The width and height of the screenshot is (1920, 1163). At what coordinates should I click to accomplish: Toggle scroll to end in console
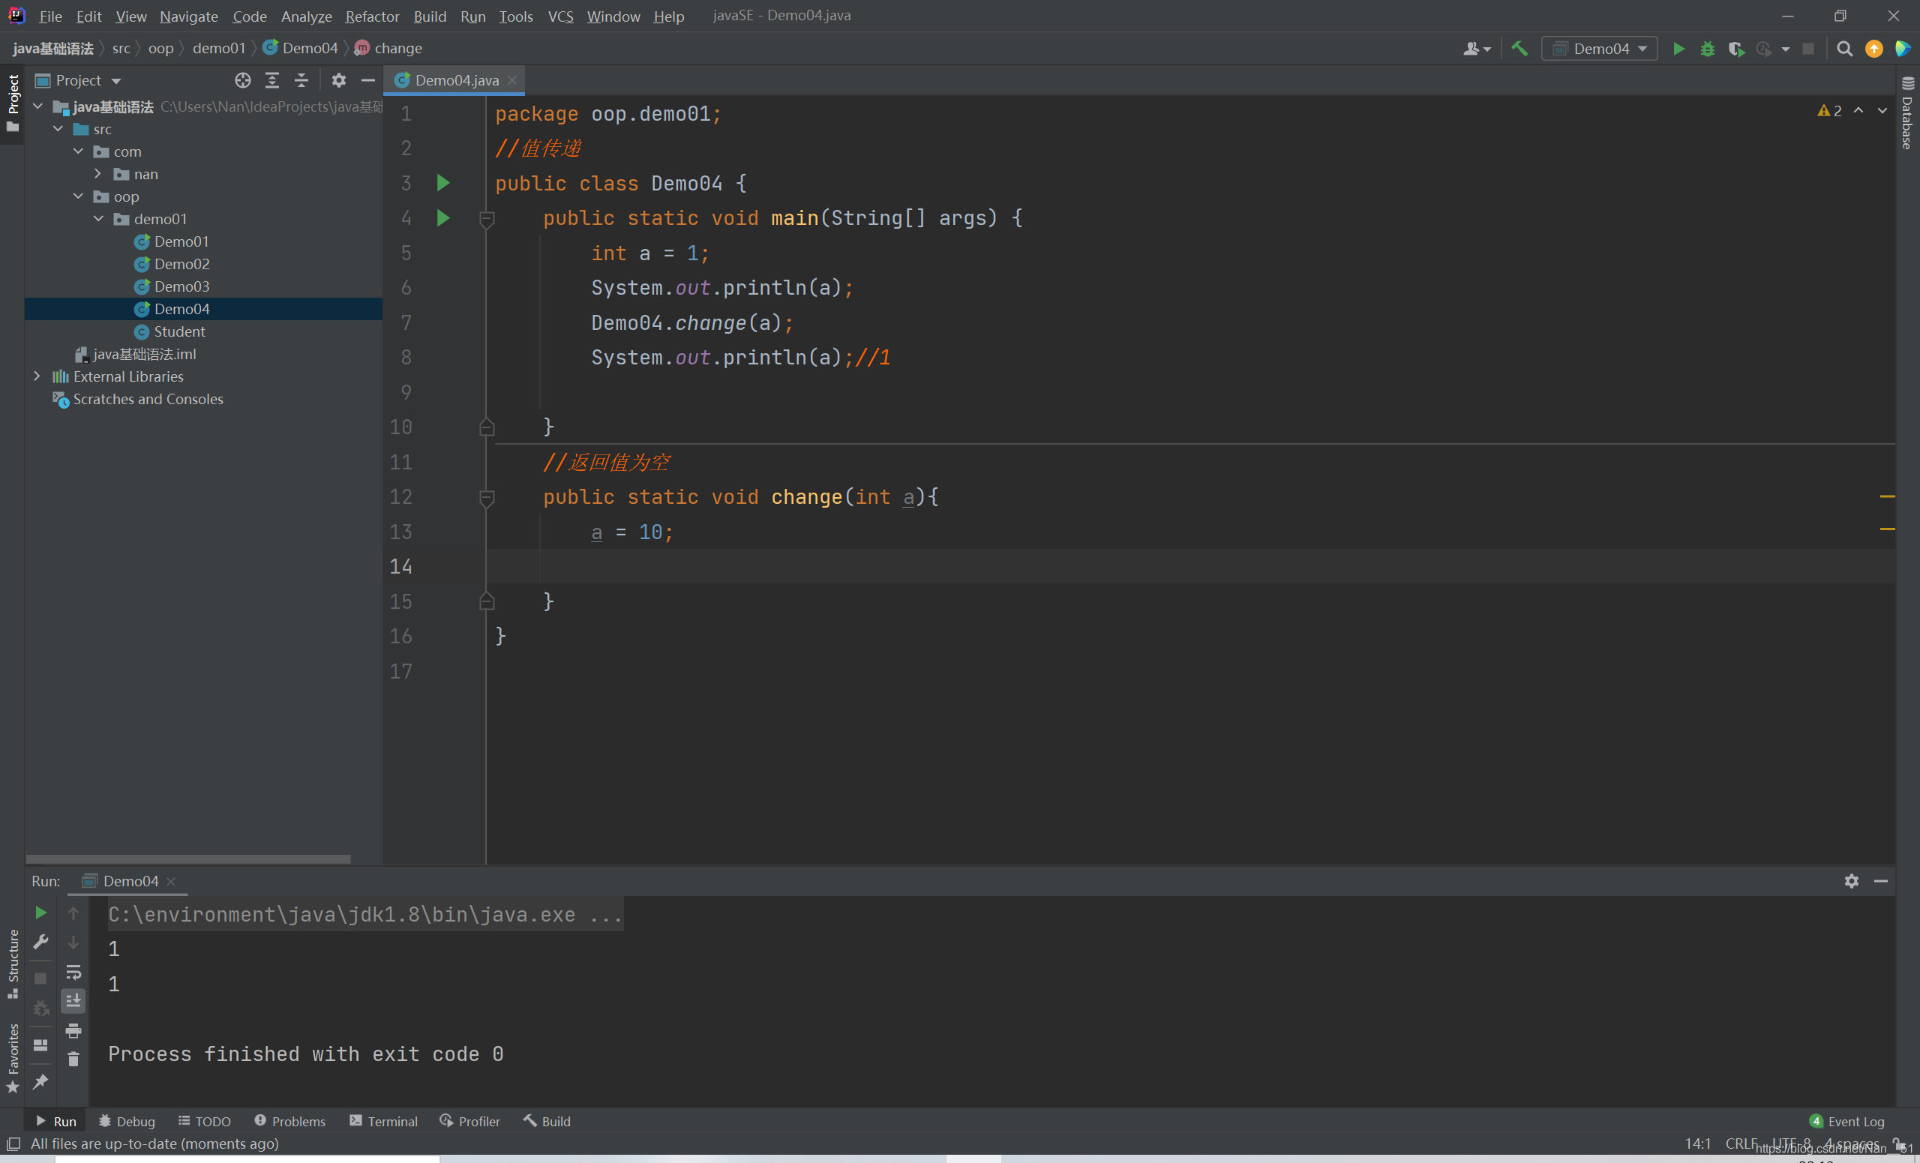73,1000
